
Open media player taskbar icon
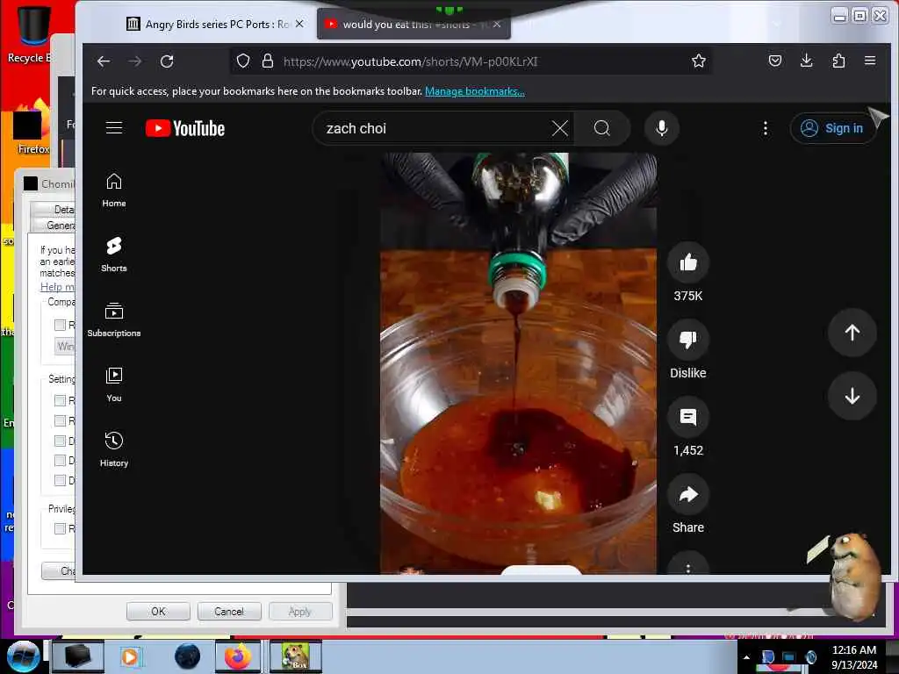[130, 656]
